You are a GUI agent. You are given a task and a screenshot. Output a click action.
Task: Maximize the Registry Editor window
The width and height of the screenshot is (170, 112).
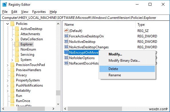click(x=150, y=4)
